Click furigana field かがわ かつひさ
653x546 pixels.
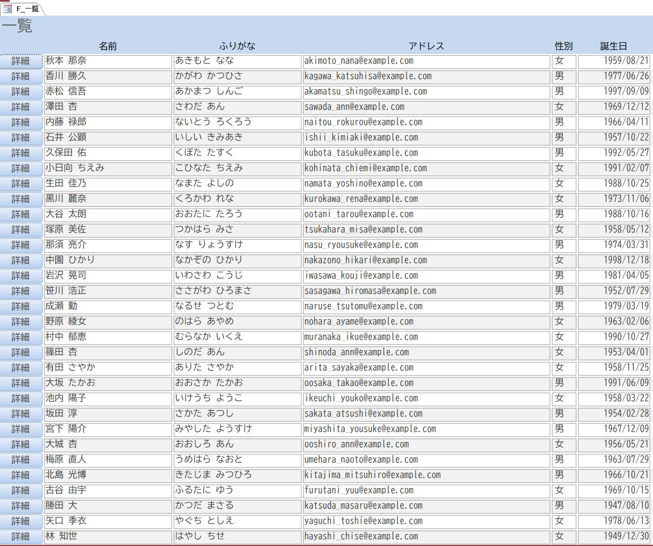click(238, 77)
